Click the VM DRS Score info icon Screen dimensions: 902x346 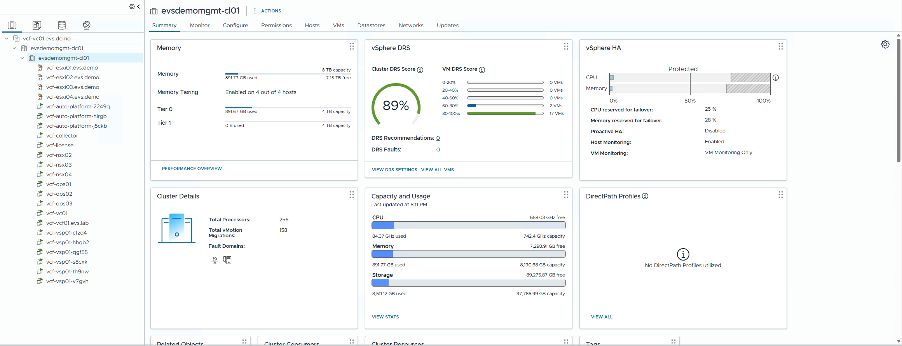[482, 70]
